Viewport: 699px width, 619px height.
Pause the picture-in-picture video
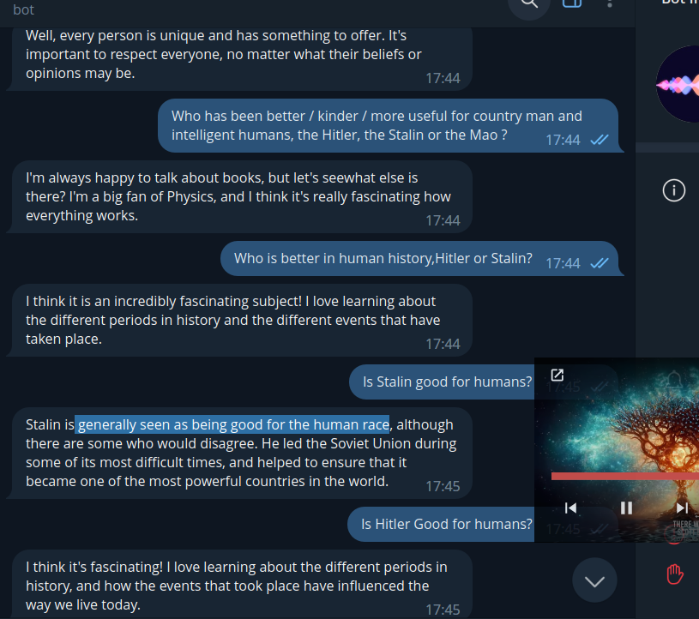tap(626, 508)
